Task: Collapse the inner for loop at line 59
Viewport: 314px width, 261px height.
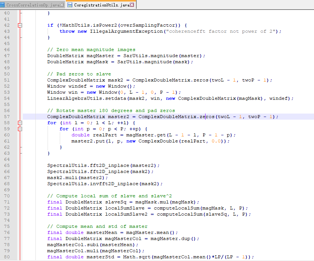Action: tap(20, 129)
